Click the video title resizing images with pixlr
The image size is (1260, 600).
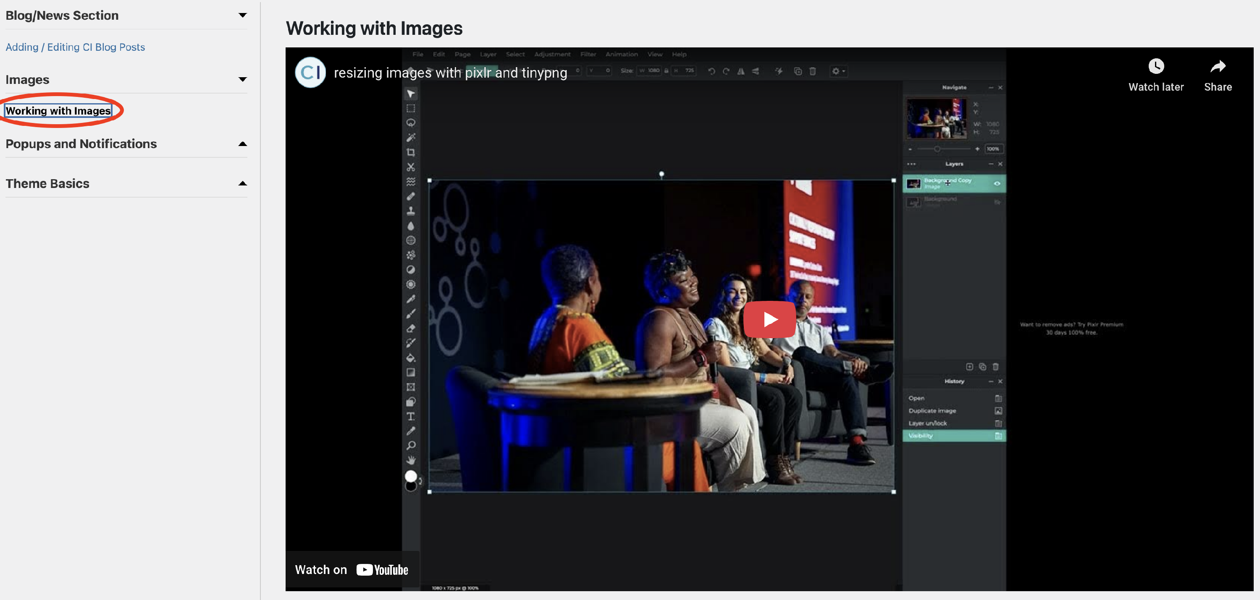[450, 73]
